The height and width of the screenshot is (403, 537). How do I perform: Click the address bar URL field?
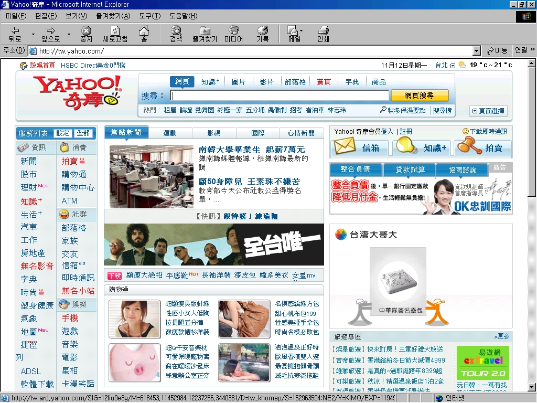pyautogui.click(x=250, y=51)
